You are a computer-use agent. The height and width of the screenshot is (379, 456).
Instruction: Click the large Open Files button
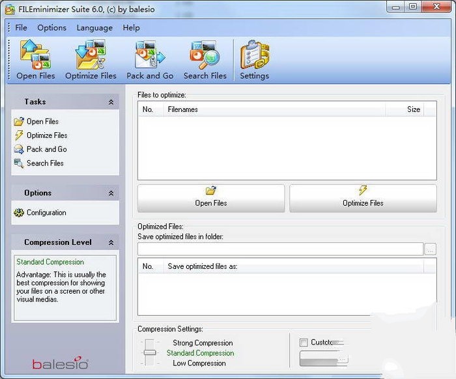pyautogui.click(x=211, y=198)
